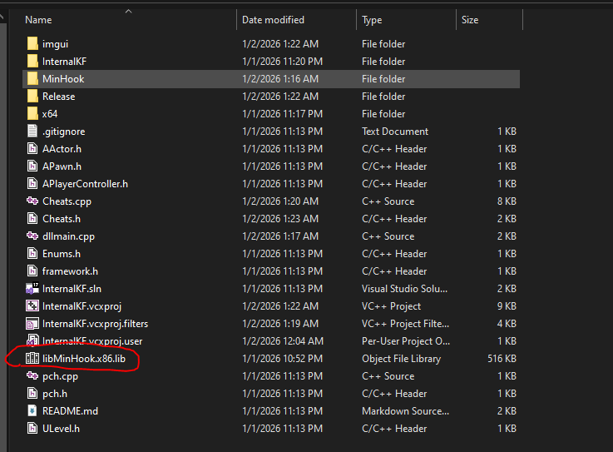Click the x64 folder icon
Screen dimensions: 613x452
point(32,114)
